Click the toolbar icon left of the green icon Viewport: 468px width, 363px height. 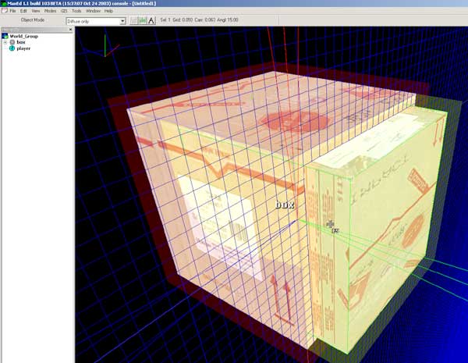pos(134,20)
